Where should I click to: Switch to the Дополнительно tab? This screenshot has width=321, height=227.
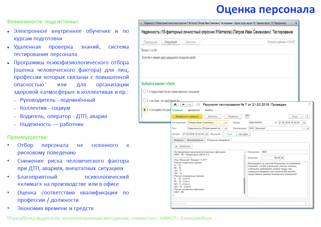point(195,140)
